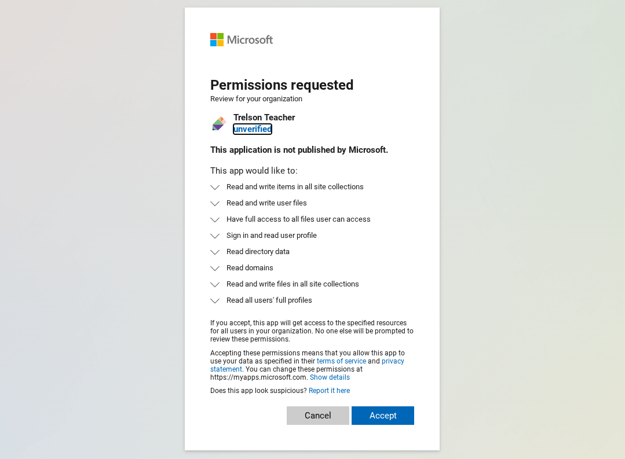Click the Trelson Teacher app icon
Viewport: 625px width, 459px height.
tap(218, 123)
